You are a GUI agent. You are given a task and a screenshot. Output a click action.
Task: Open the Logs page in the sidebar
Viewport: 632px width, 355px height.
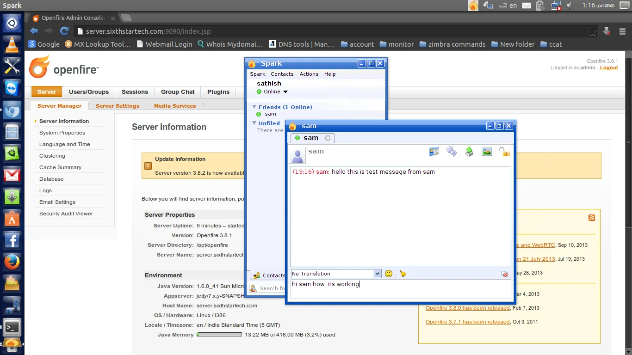tap(45, 190)
